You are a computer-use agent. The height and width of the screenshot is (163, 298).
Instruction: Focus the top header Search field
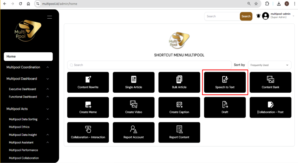pyautogui.click(x=222, y=16)
